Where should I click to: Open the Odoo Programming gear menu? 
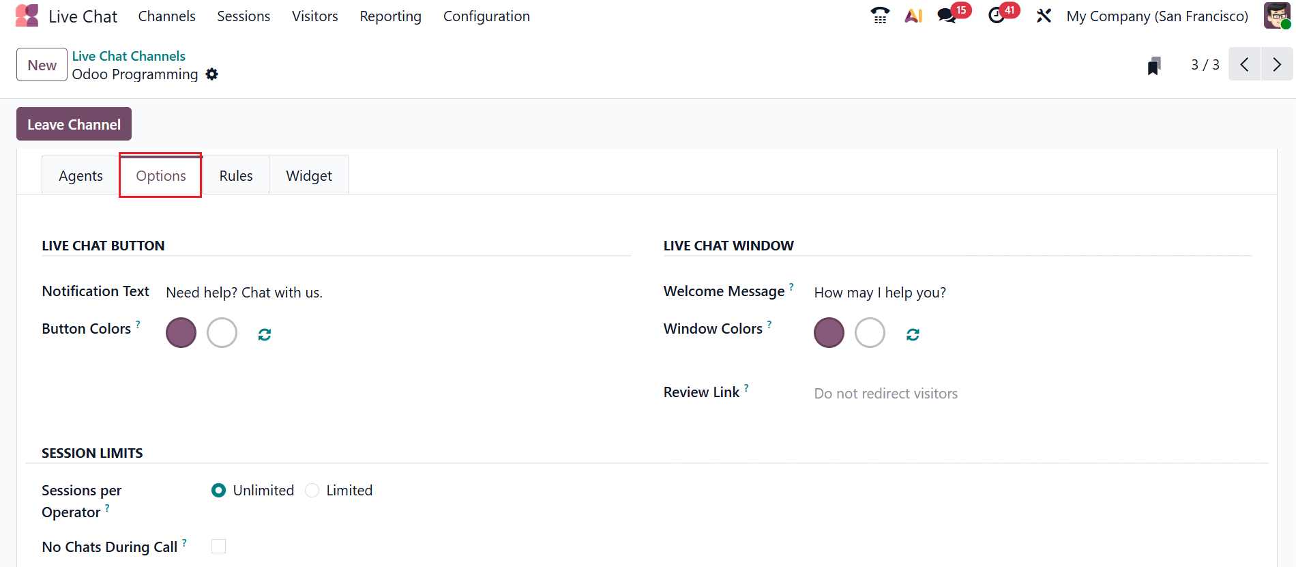[212, 74]
